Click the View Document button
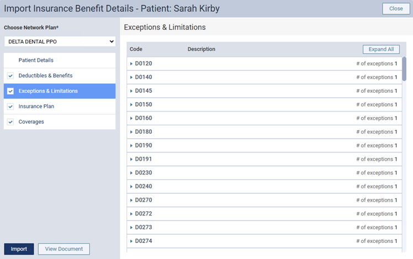 tap(64, 249)
